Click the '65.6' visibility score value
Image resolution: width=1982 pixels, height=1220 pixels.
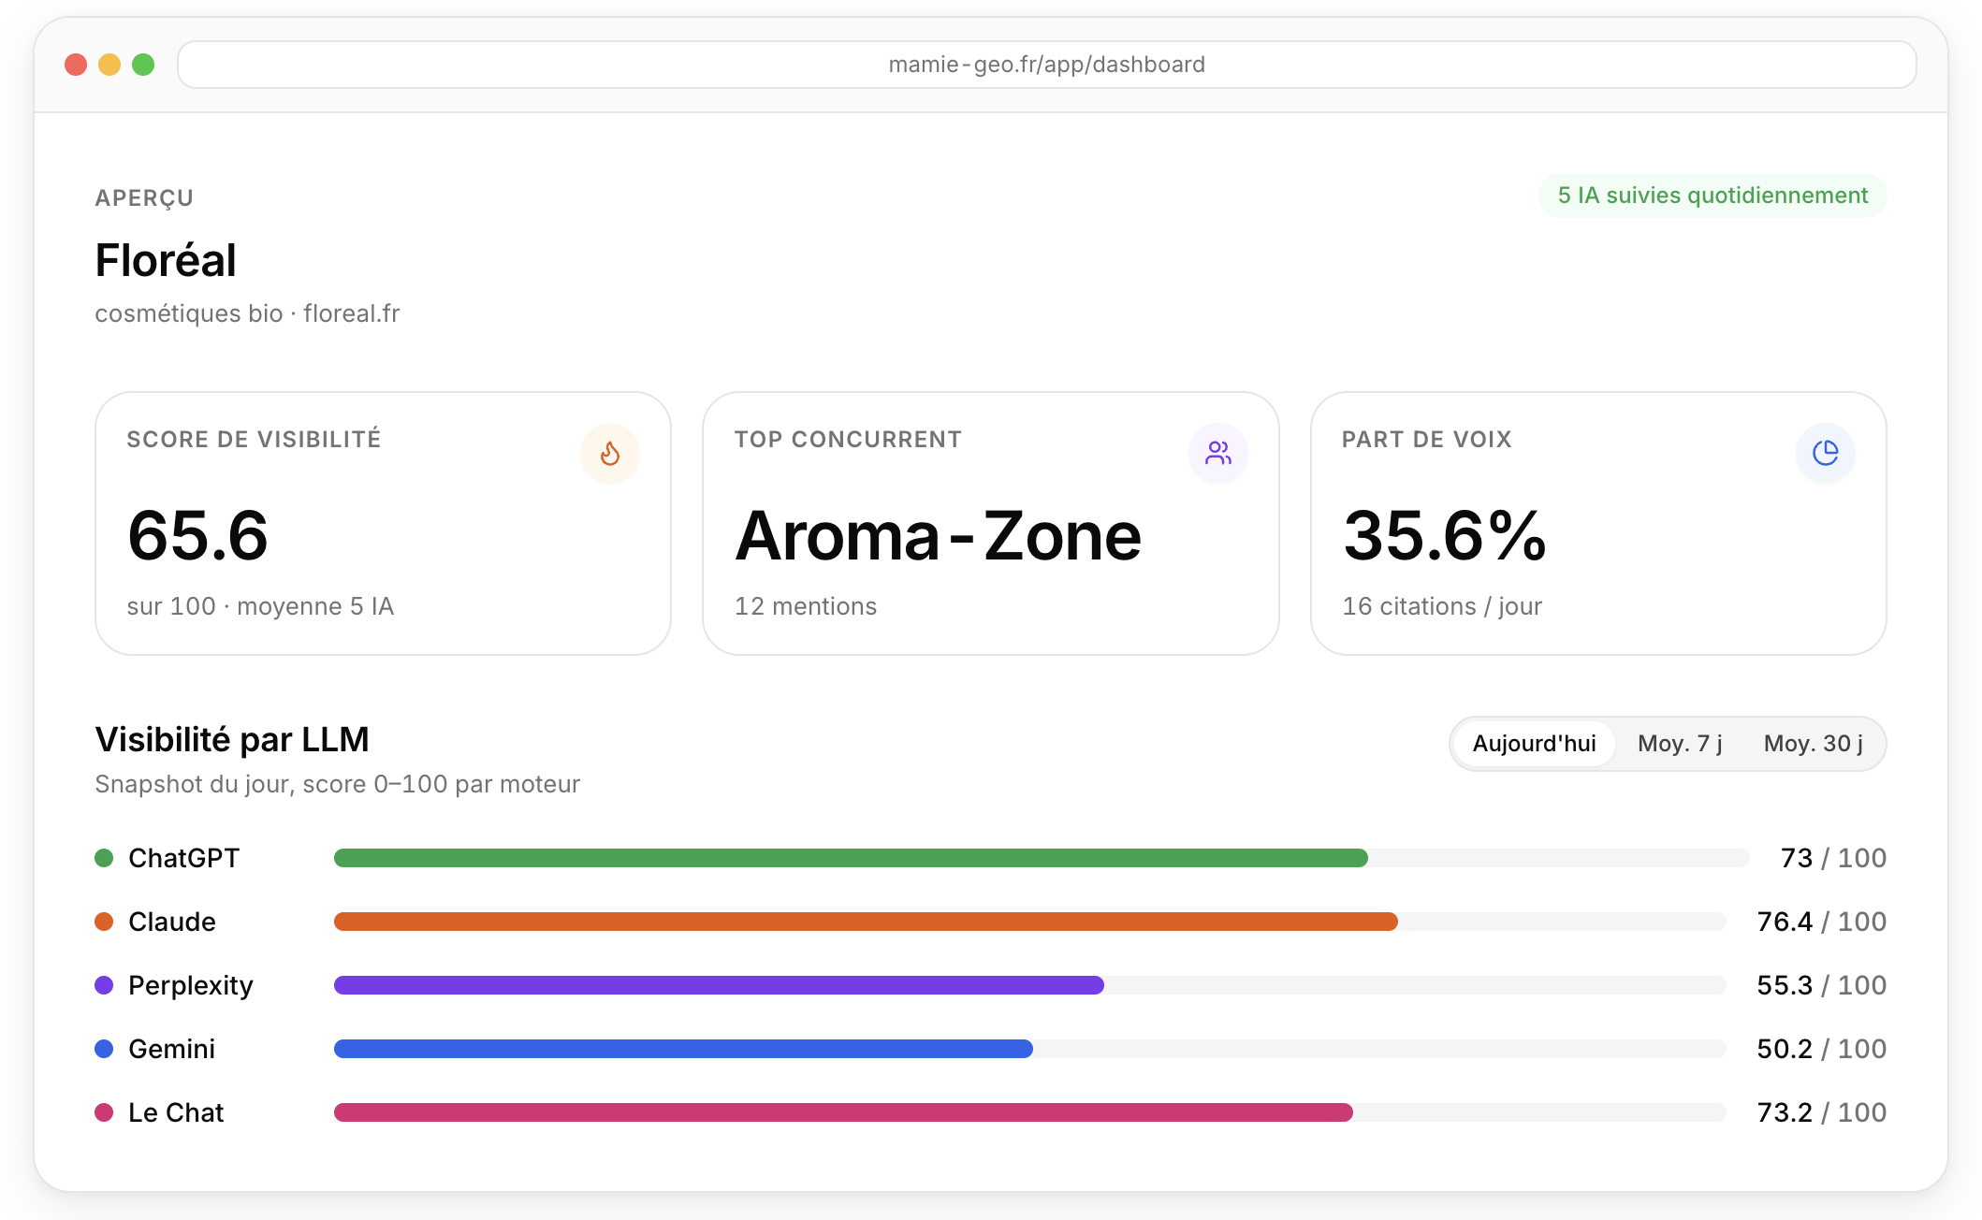(198, 536)
